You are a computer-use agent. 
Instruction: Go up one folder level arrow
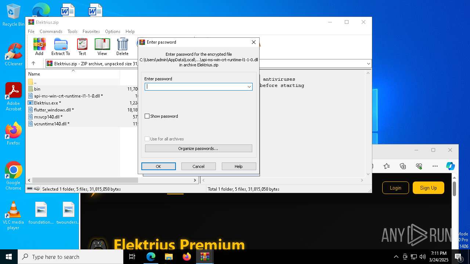[33, 63]
